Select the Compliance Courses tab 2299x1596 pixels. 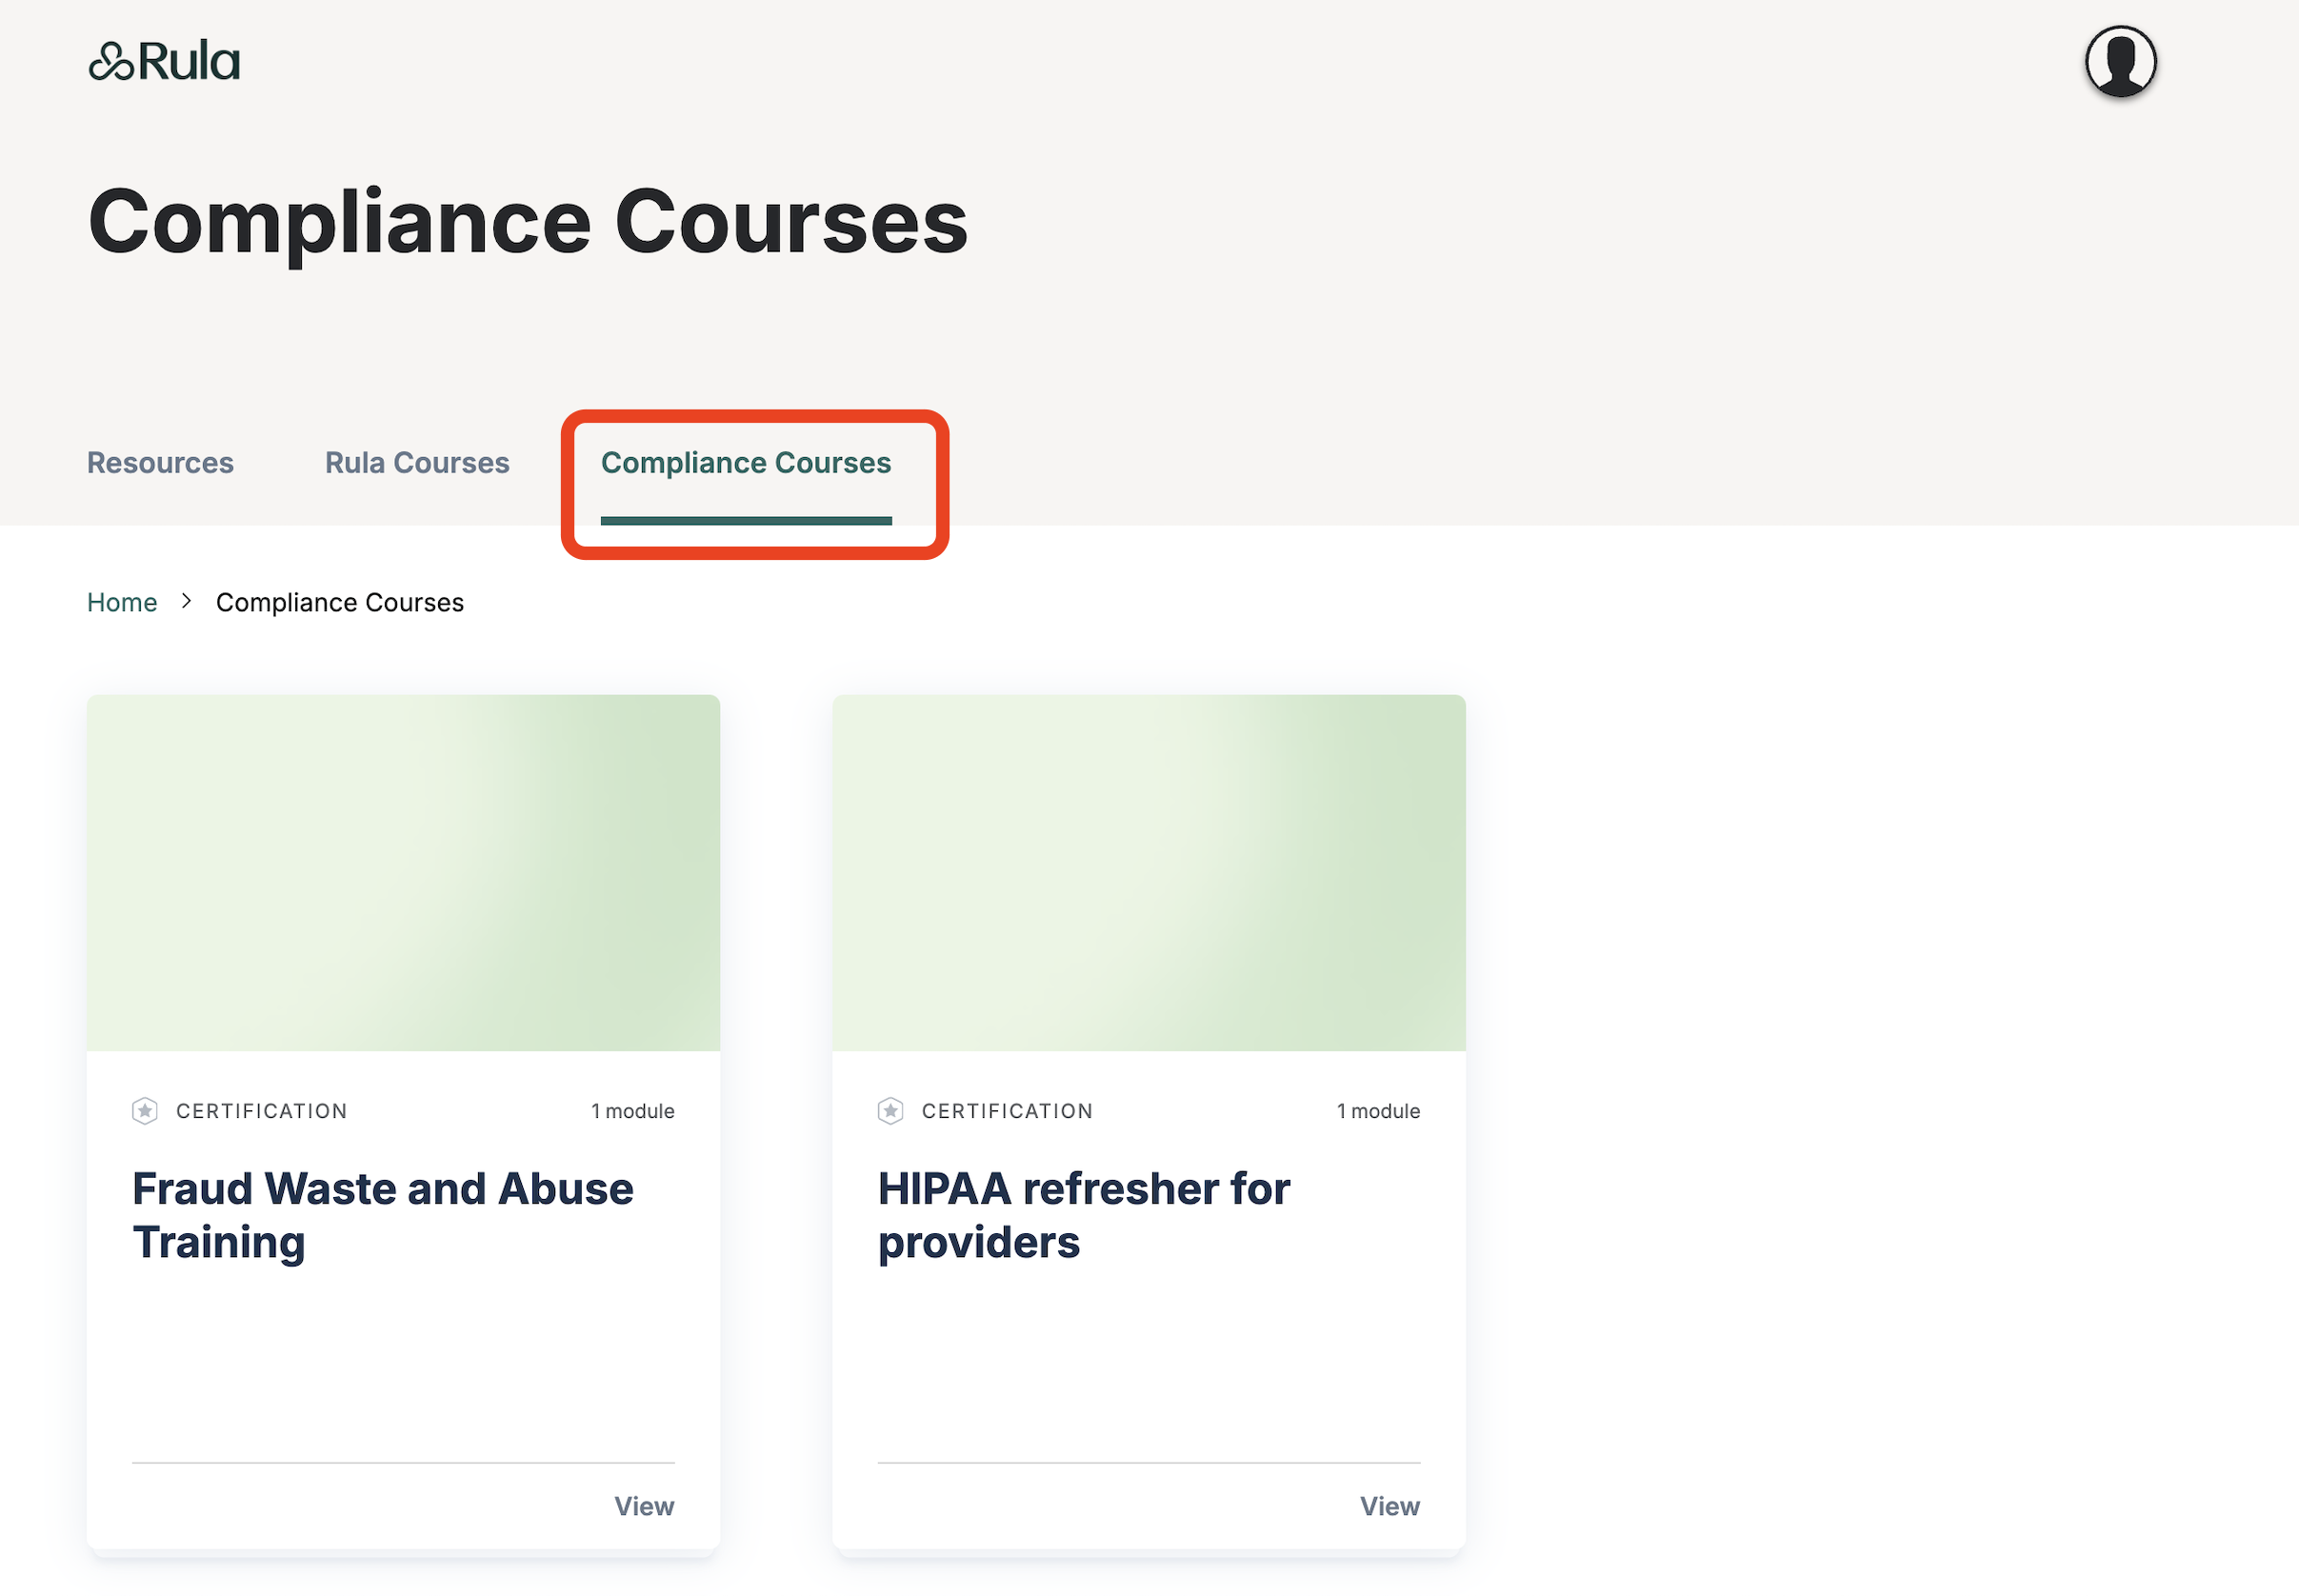click(745, 463)
